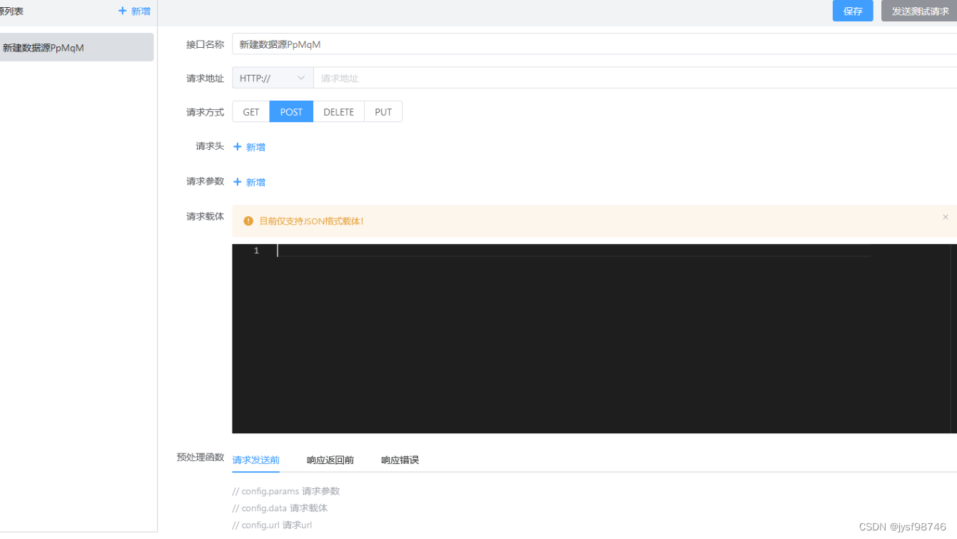Click the 请求方式 label
The height and width of the screenshot is (539, 957).
click(206, 112)
